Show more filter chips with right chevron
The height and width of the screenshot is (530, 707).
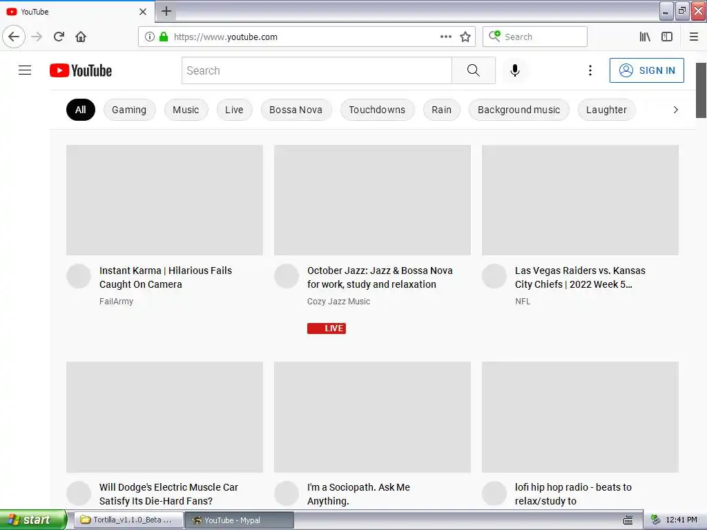pos(675,110)
